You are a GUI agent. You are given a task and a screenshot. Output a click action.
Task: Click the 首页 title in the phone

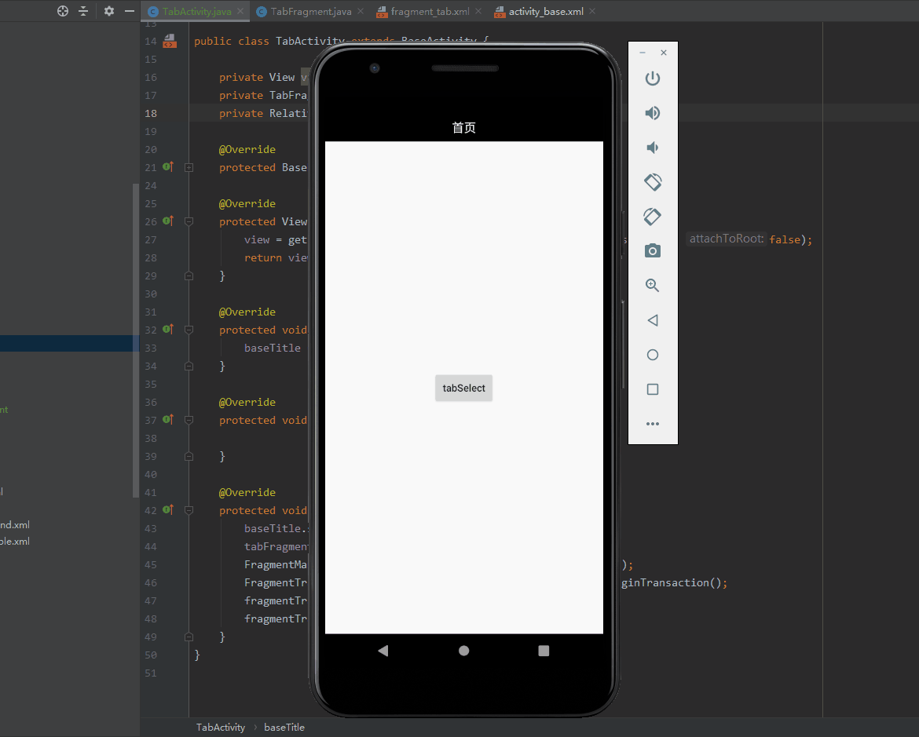point(463,128)
